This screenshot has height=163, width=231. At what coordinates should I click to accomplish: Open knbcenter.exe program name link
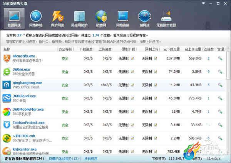click(x=25, y=149)
